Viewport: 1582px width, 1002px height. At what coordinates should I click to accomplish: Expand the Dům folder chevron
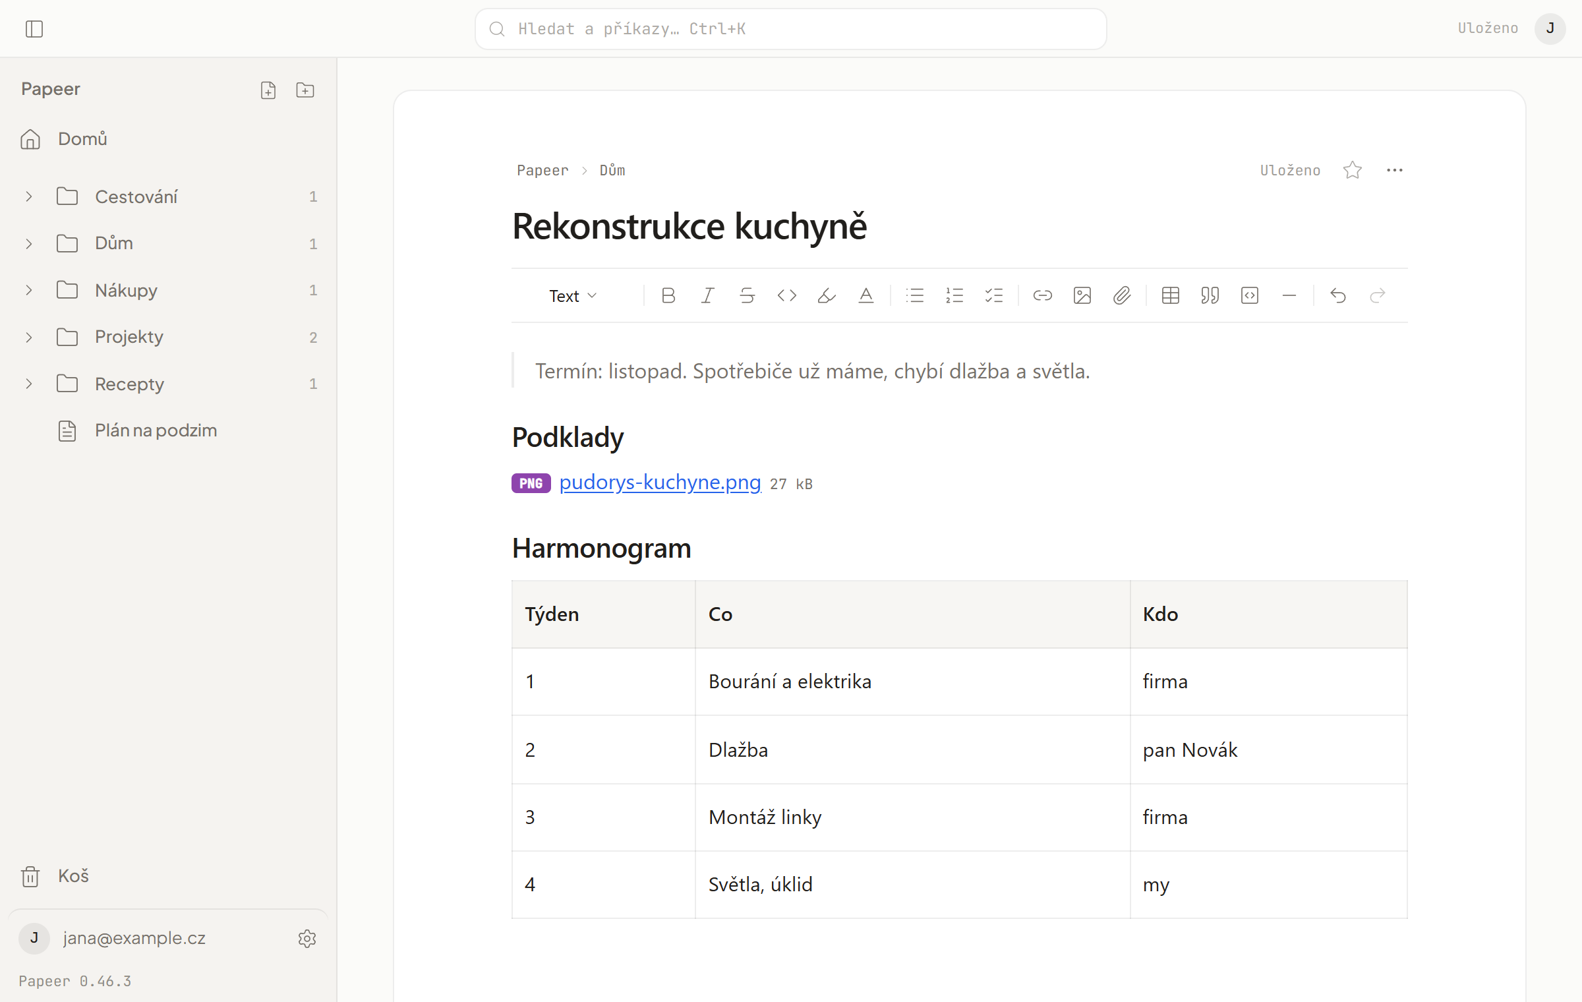coord(29,244)
